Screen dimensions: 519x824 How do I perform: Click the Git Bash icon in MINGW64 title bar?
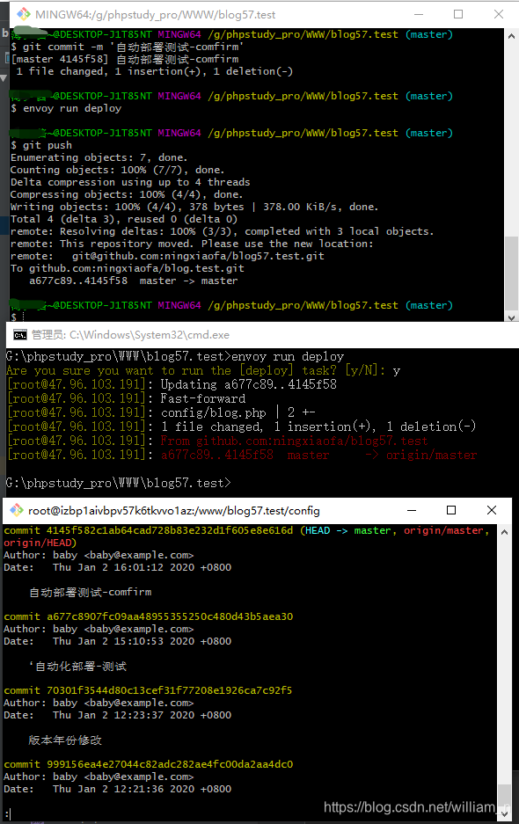[22, 13]
